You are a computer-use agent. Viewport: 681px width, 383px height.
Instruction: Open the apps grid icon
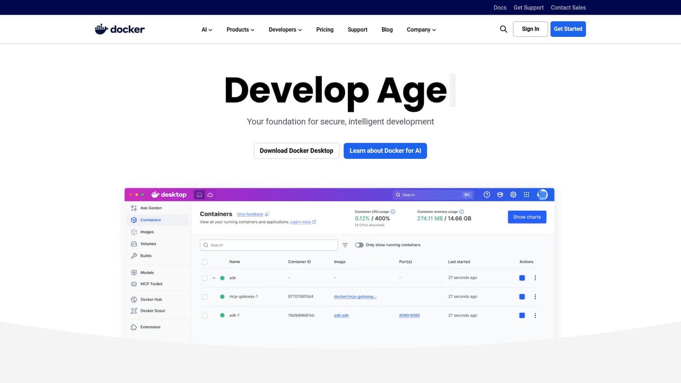coord(527,195)
